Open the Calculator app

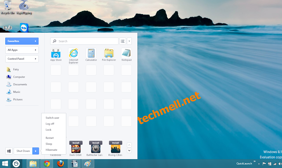[91, 55]
